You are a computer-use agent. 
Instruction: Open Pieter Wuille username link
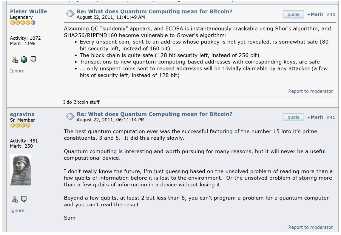coord(29,11)
